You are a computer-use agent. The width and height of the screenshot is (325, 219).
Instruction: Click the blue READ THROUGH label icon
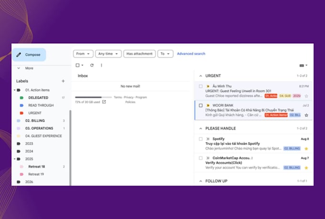22,105
